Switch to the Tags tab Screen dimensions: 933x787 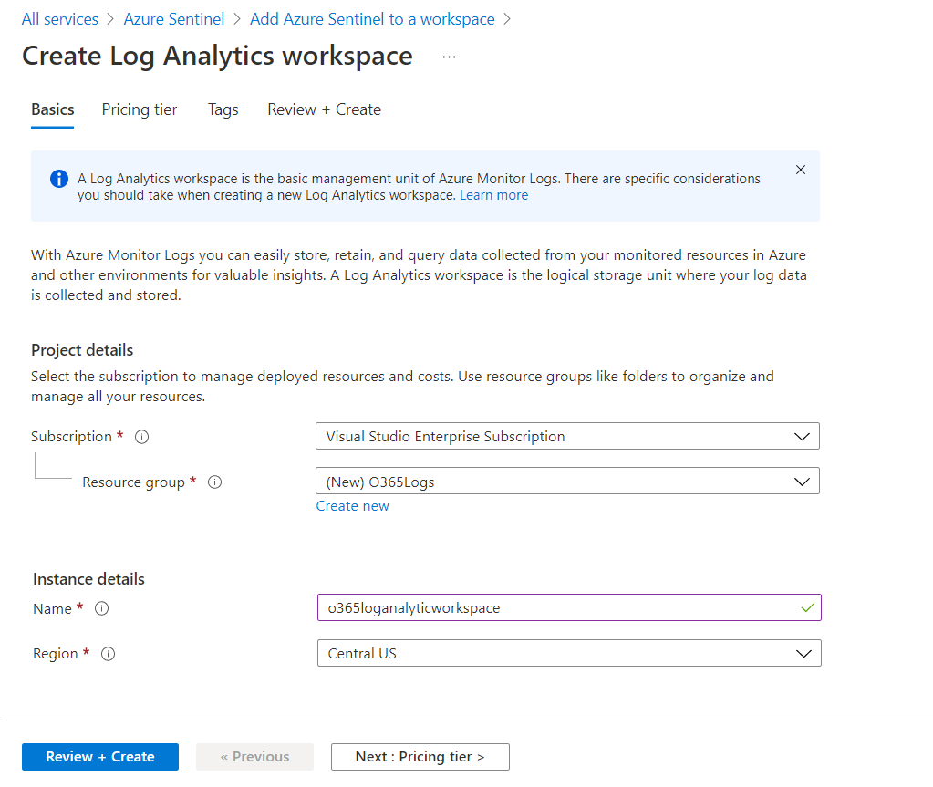point(223,109)
